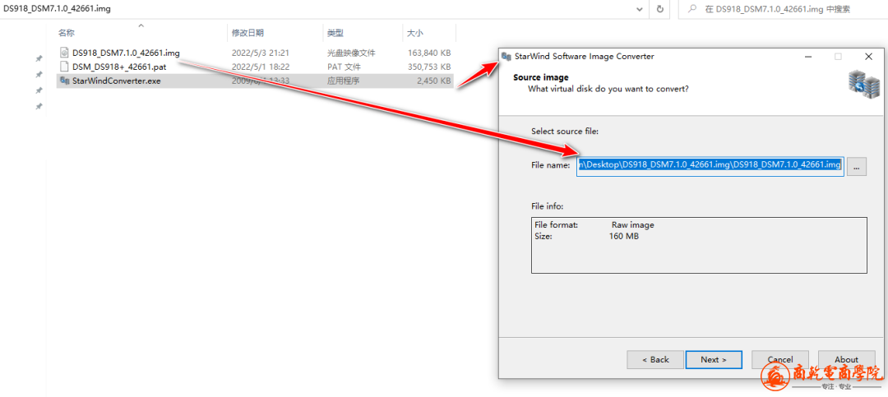888x397 pixels.
Task: Click the StarWindConverter.exe application icon
Action: tap(64, 81)
